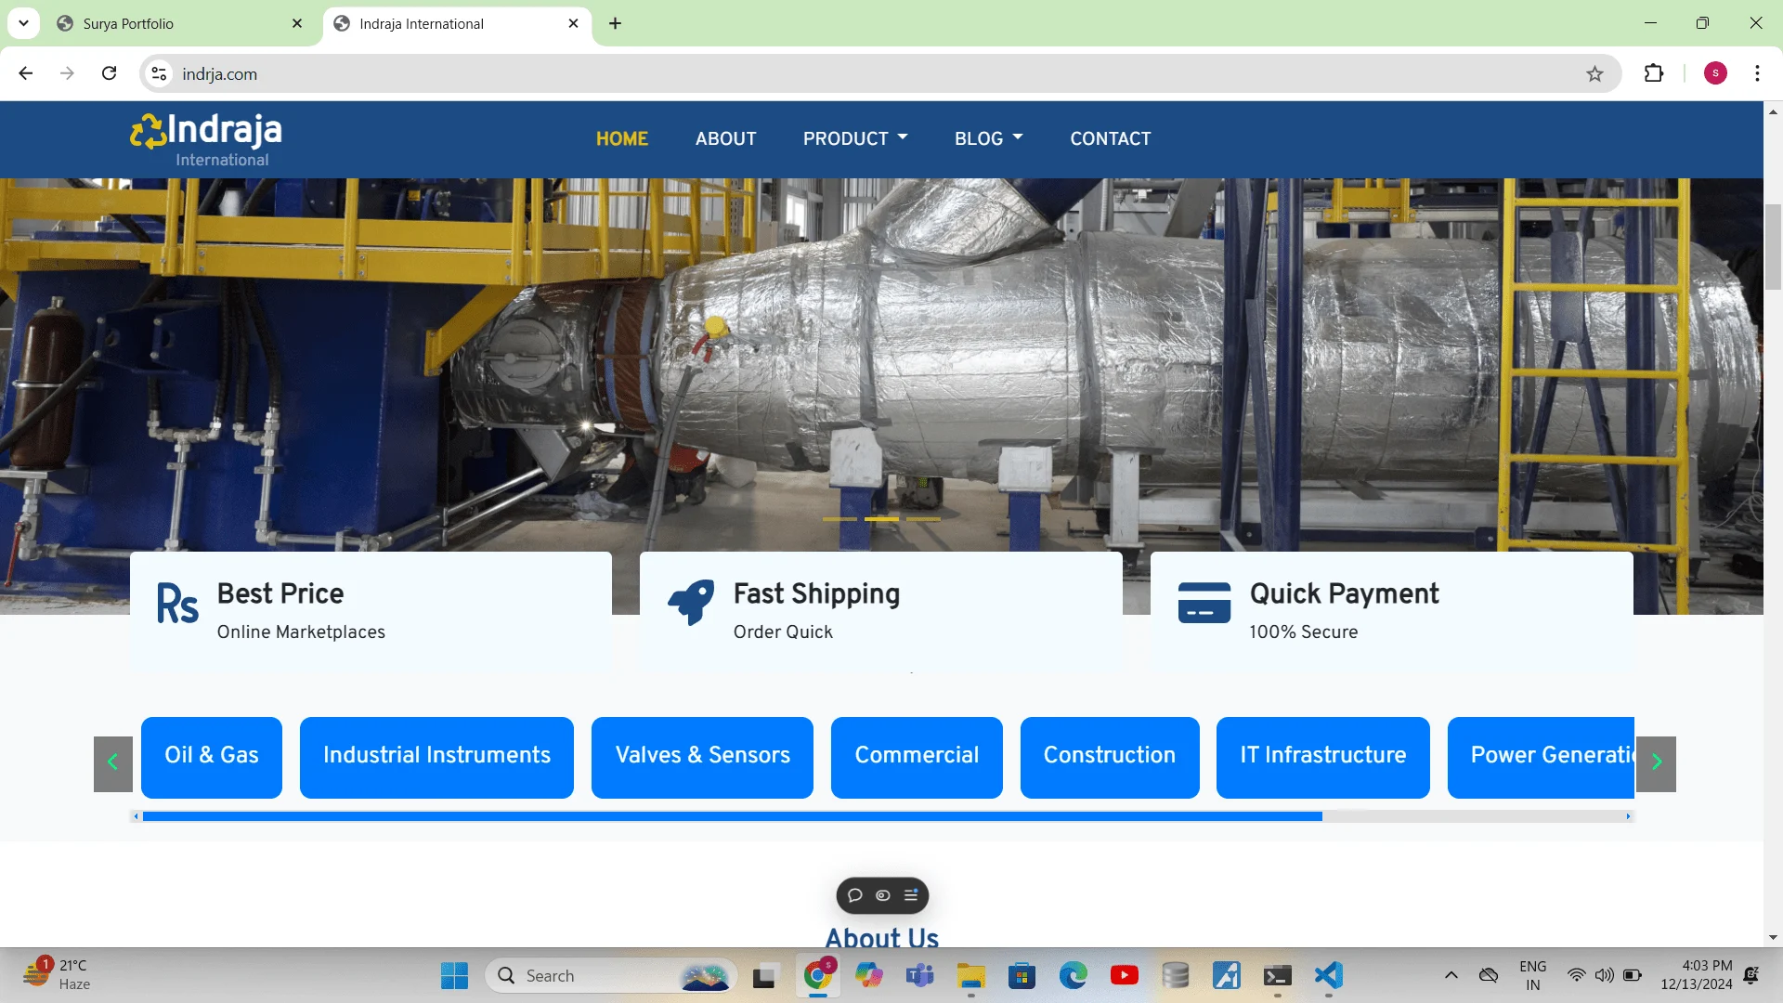Open the YouTube icon on the taskbar
1783x1003 pixels.
pyautogui.click(x=1125, y=975)
